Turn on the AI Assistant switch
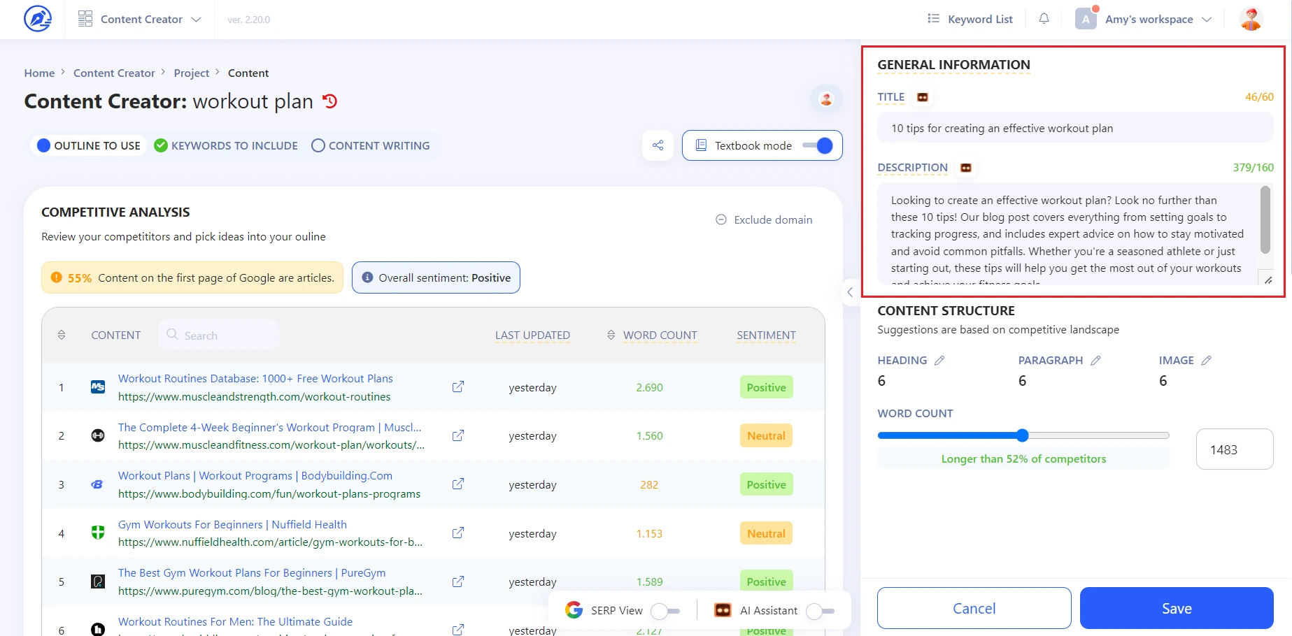The width and height of the screenshot is (1292, 636). click(x=820, y=611)
